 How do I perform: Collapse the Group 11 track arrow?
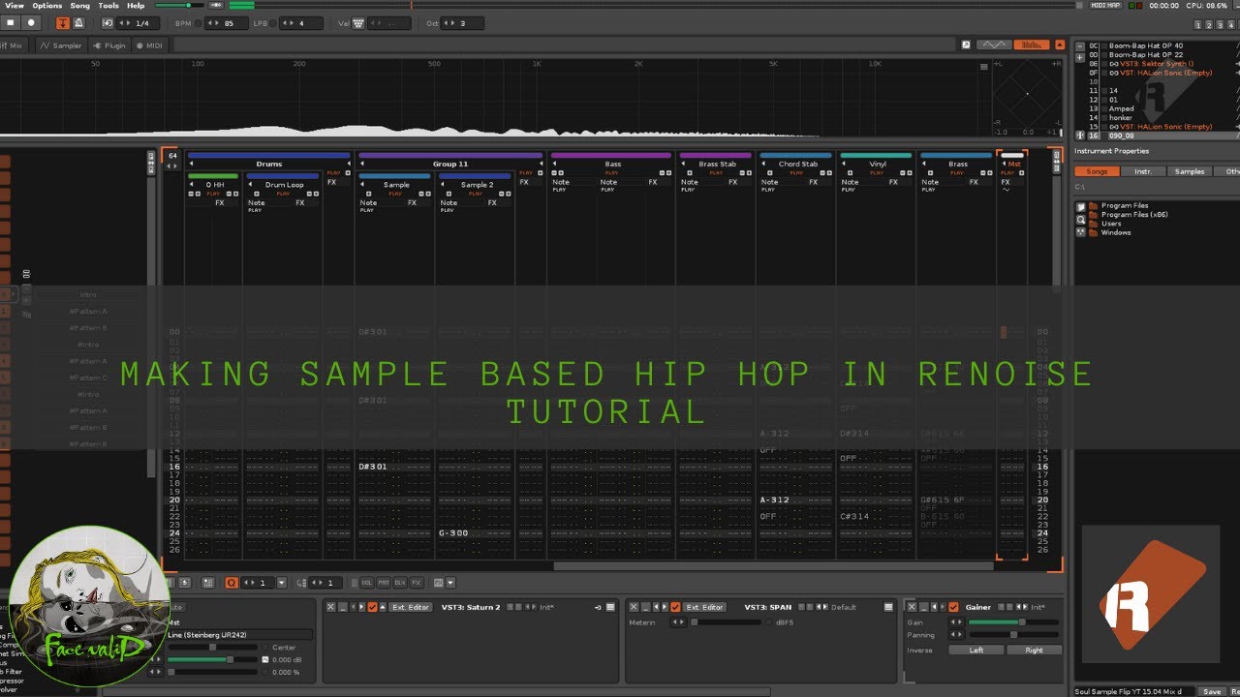pos(362,164)
